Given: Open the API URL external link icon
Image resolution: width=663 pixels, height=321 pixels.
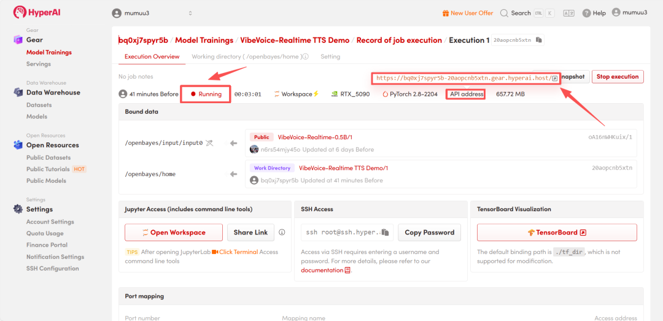Looking at the screenshot, I should pyautogui.click(x=555, y=78).
